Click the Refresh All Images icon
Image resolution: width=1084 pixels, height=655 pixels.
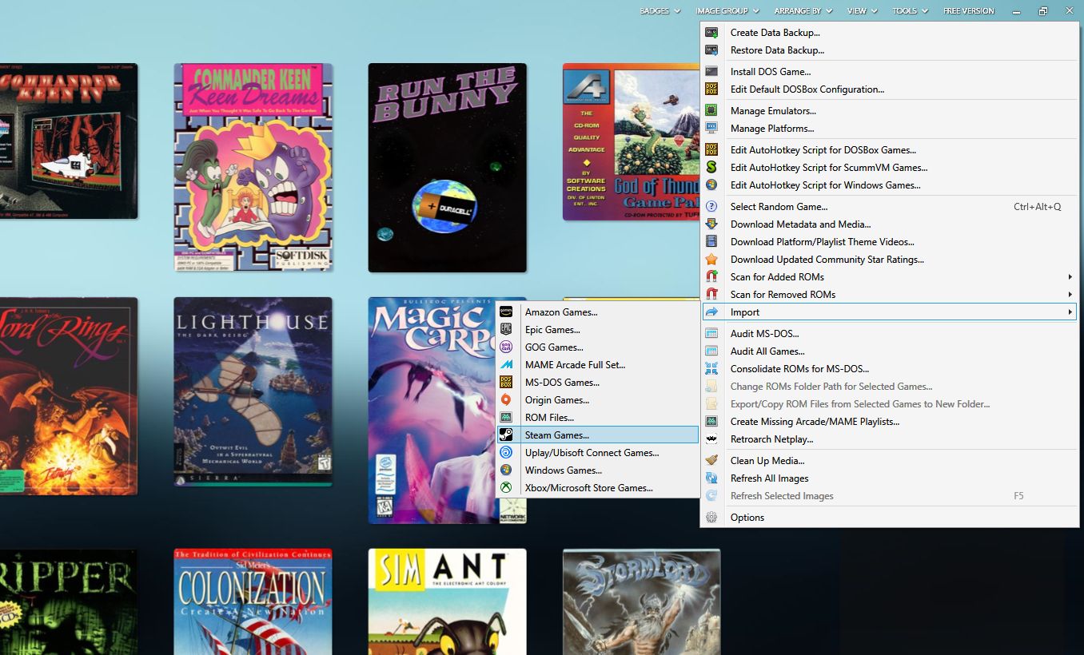(711, 478)
